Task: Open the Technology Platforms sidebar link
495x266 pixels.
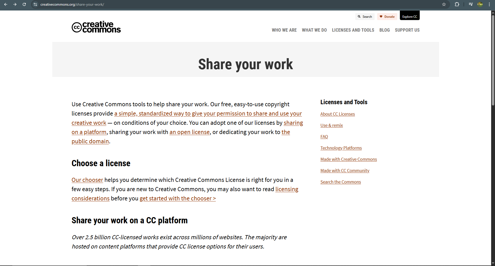Action: [x=341, y=148]
